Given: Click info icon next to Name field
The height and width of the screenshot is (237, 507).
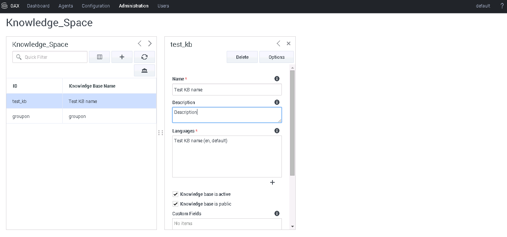Looking at the screenshot, I should click(277, 79).
